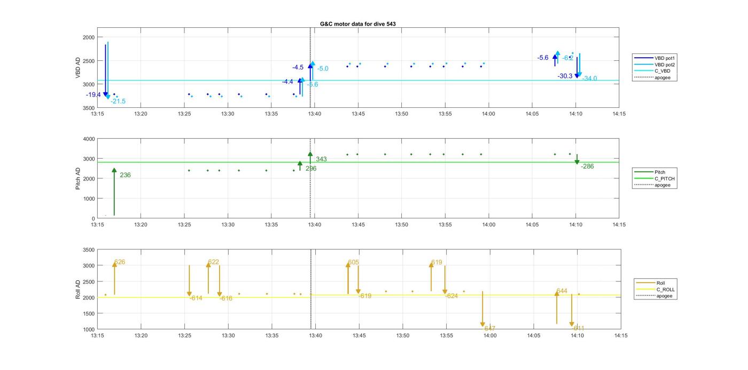
Task: Click the title "G&C motor data for dive 543"
Action: 357,24
